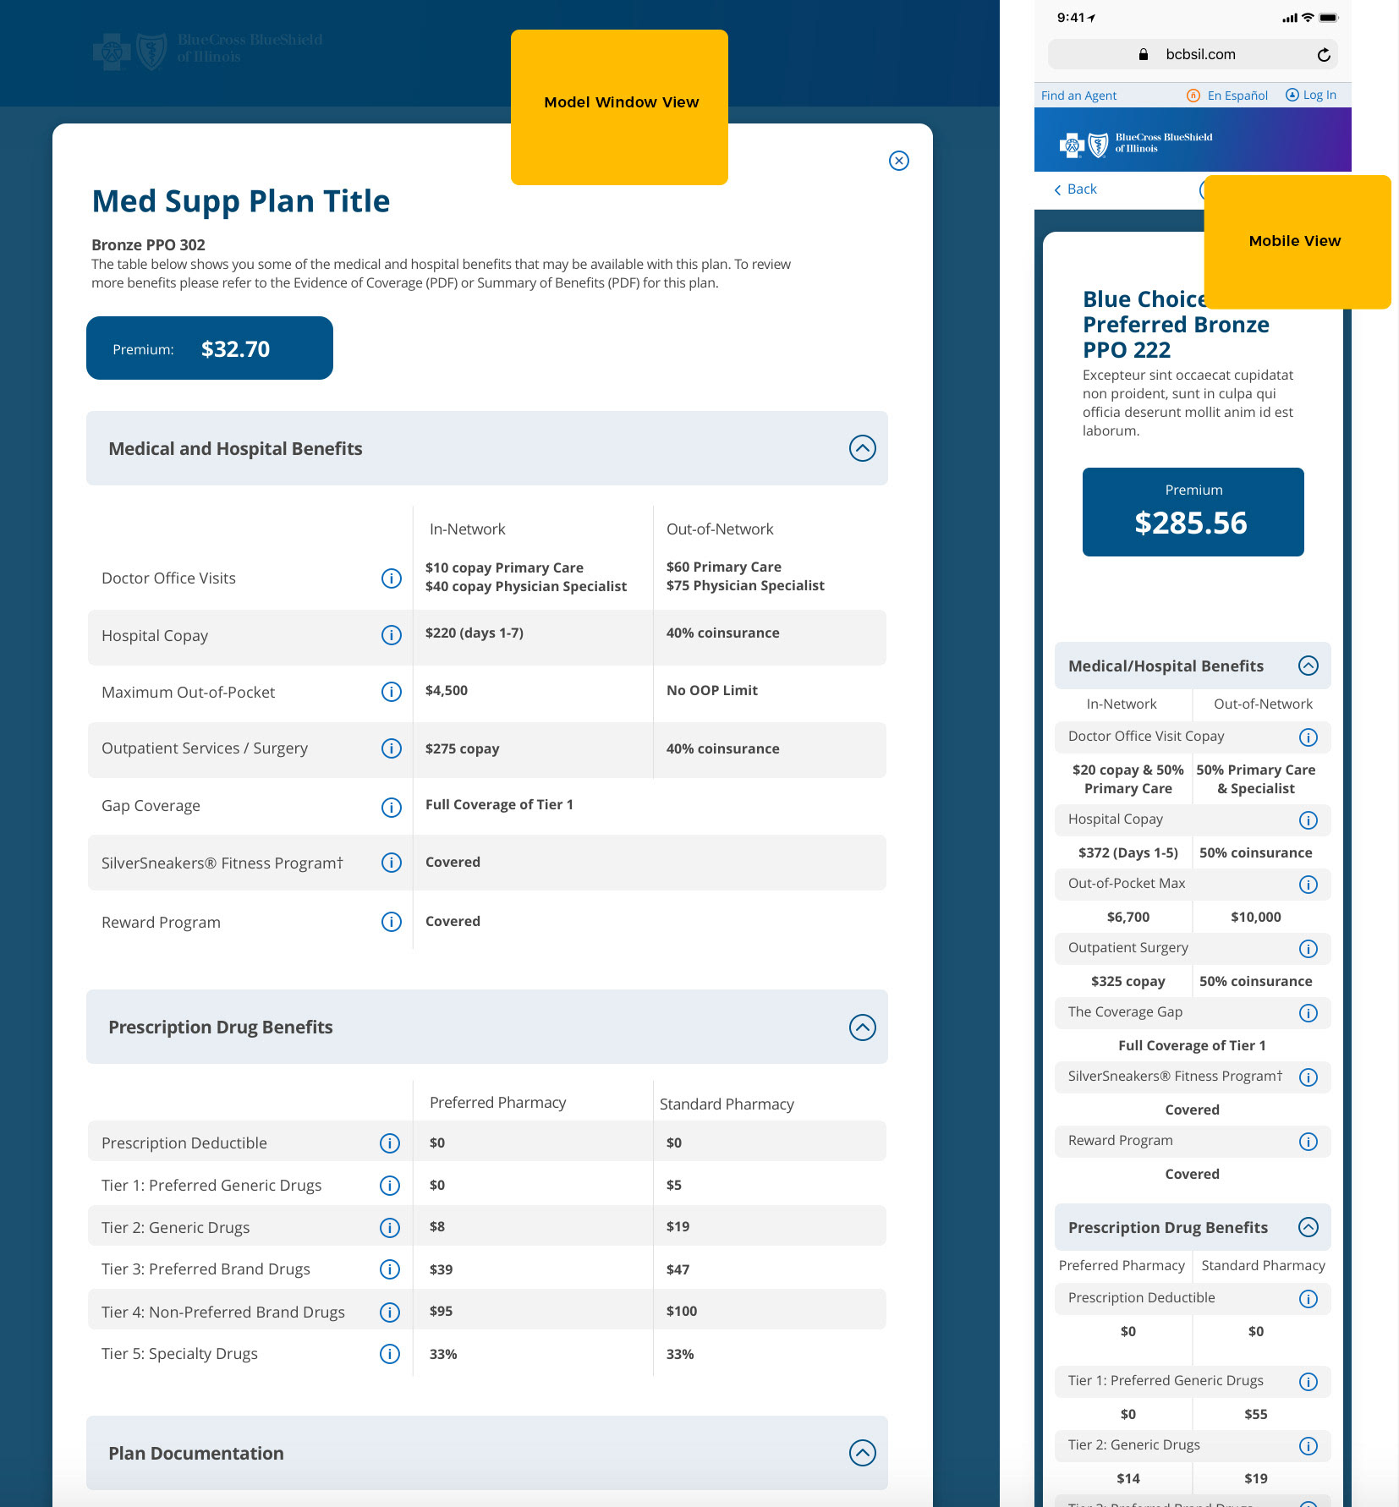This screenshot has height=1507, width=1399.
Task: Show info for Maximum Out-of-Pocket
Action: pyautogui.click(x=391, y=692)
